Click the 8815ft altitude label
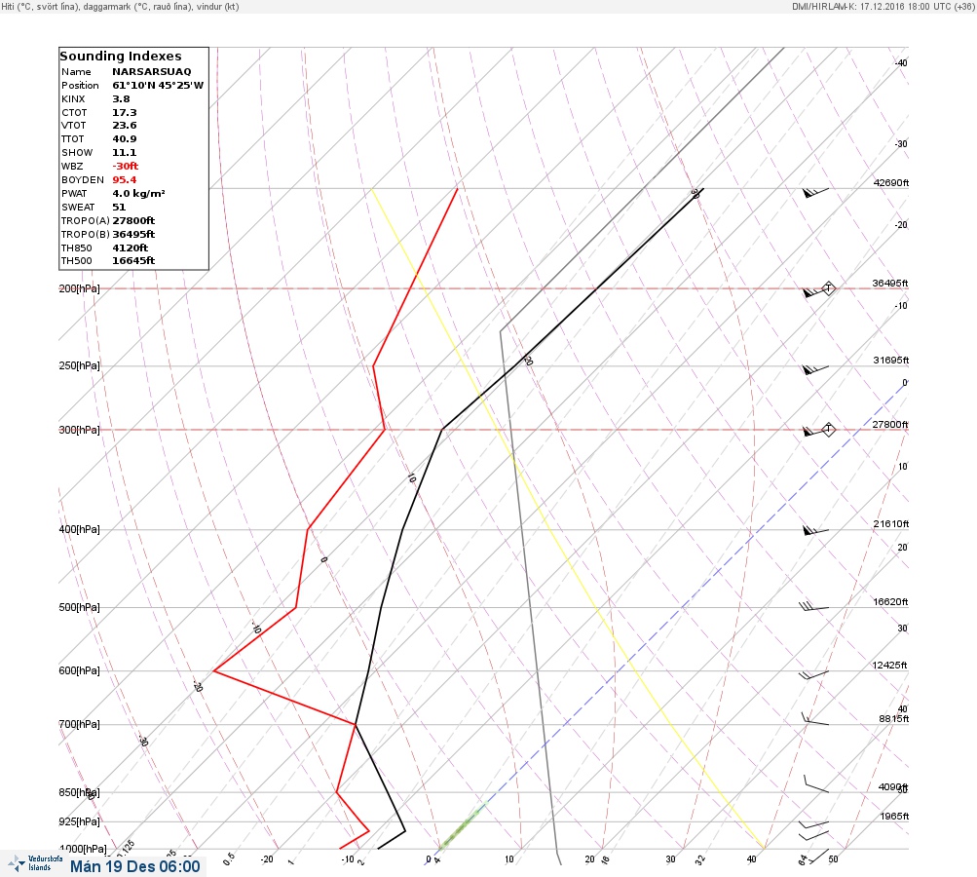 click(894, 719)
